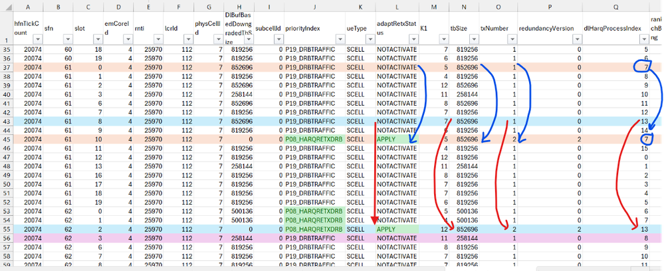Select row 55 header
664x271 pixels.
point(7,228)
